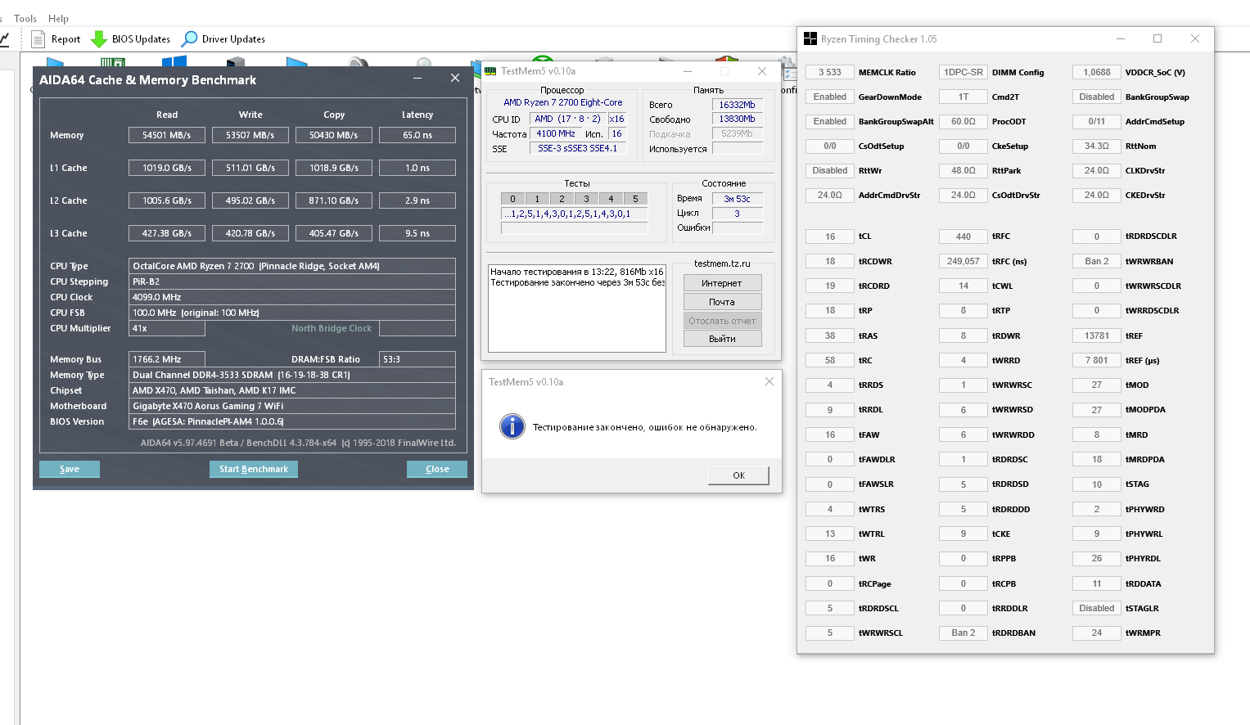Click the Время value 3м 53с
This screenshot has width=1250, height=725.
[738, 199]
